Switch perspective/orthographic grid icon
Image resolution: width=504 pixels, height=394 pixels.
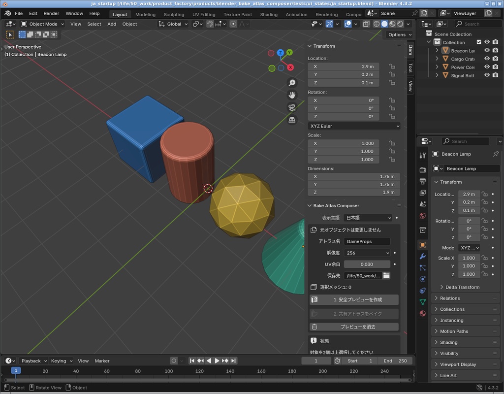(x=292, y=120)
